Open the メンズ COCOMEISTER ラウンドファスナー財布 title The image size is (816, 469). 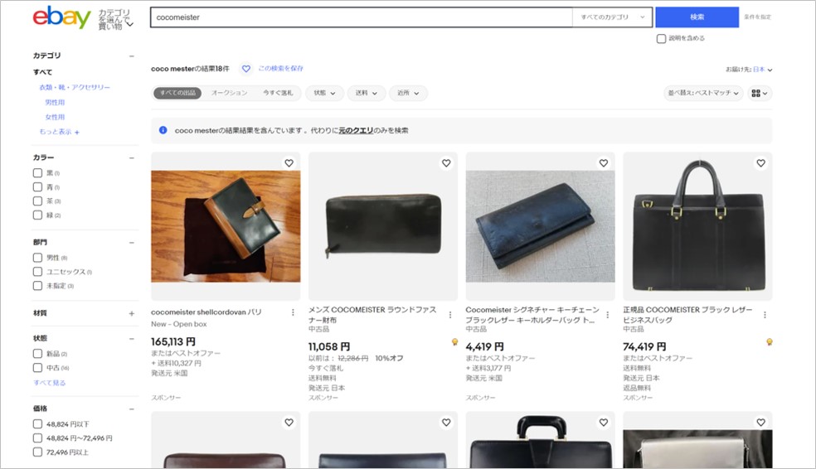point(372,315)
